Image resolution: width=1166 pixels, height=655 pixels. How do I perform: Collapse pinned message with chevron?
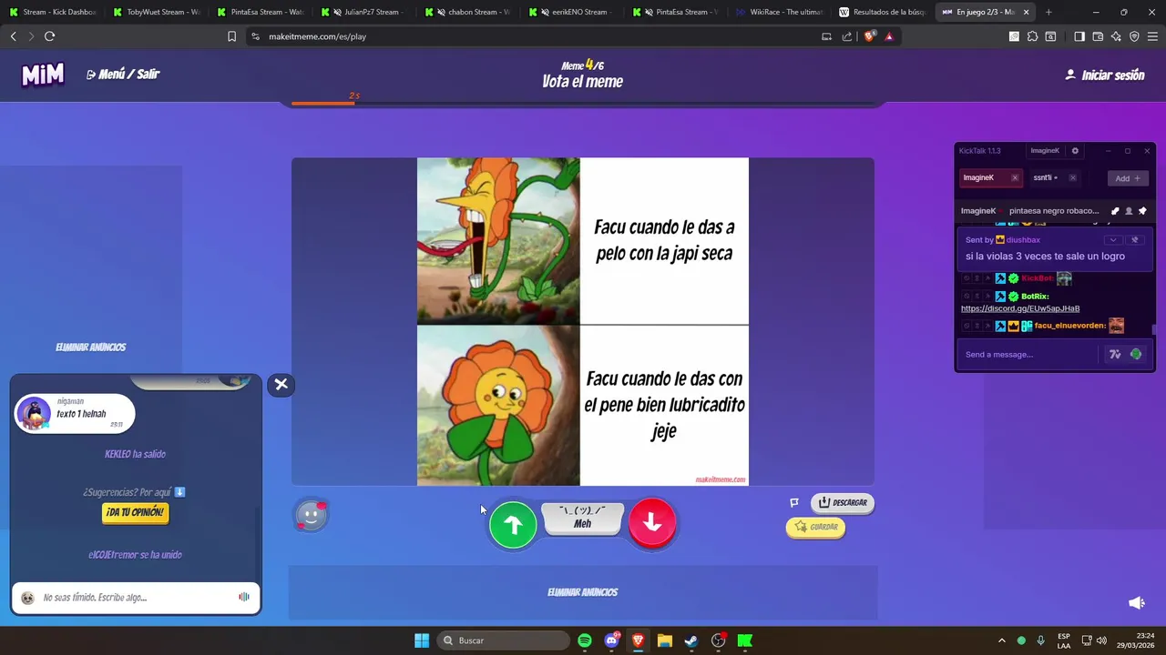[x=1113, y=240]
